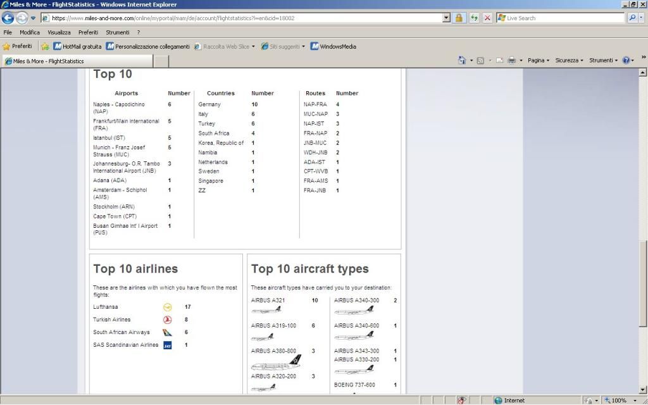This screenshot has width=648, height=405.
Task: Click the 'South Africa' country entry
Action: coord(214,133)
